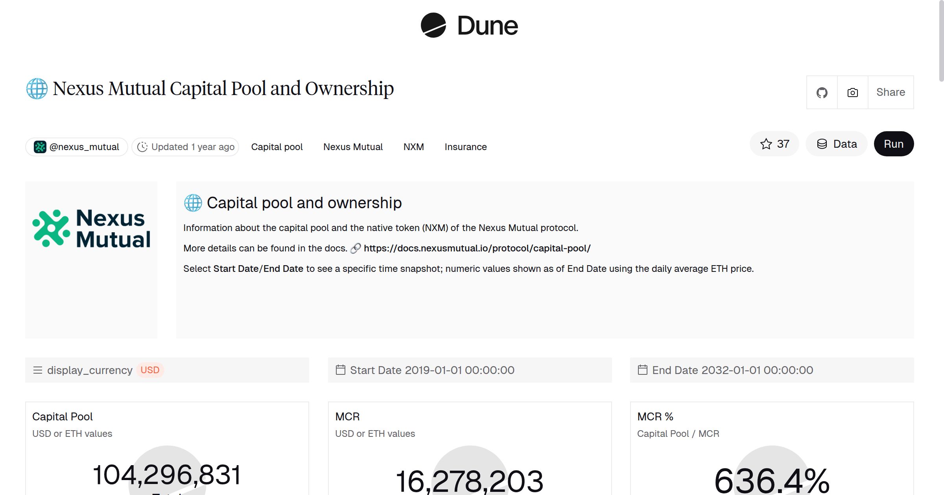Click the Share button
944x495 pixels.
[891, 92]
